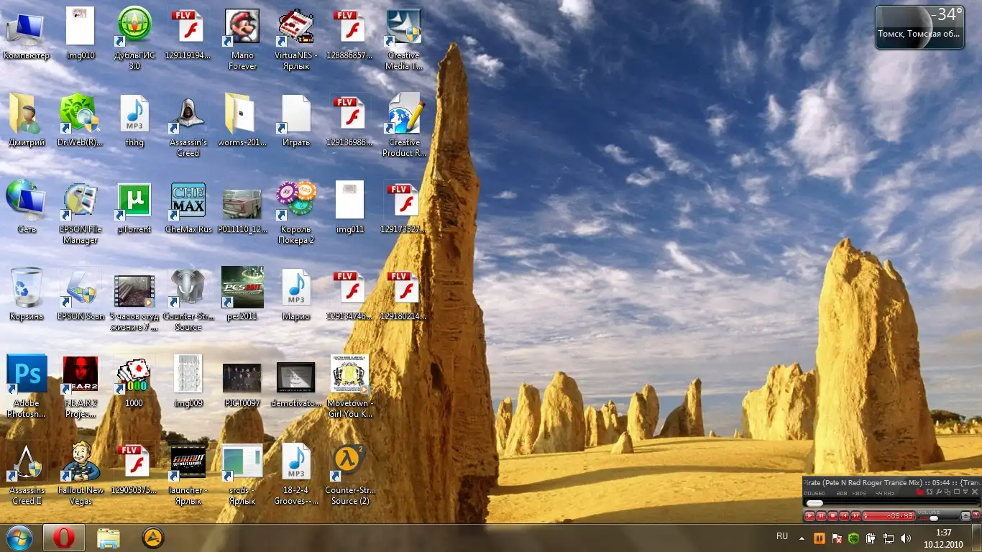Open the Adobe Photoshop desktop shortcut
The width and height of the screenshot is (982, 552).
[x=27, y=375]
